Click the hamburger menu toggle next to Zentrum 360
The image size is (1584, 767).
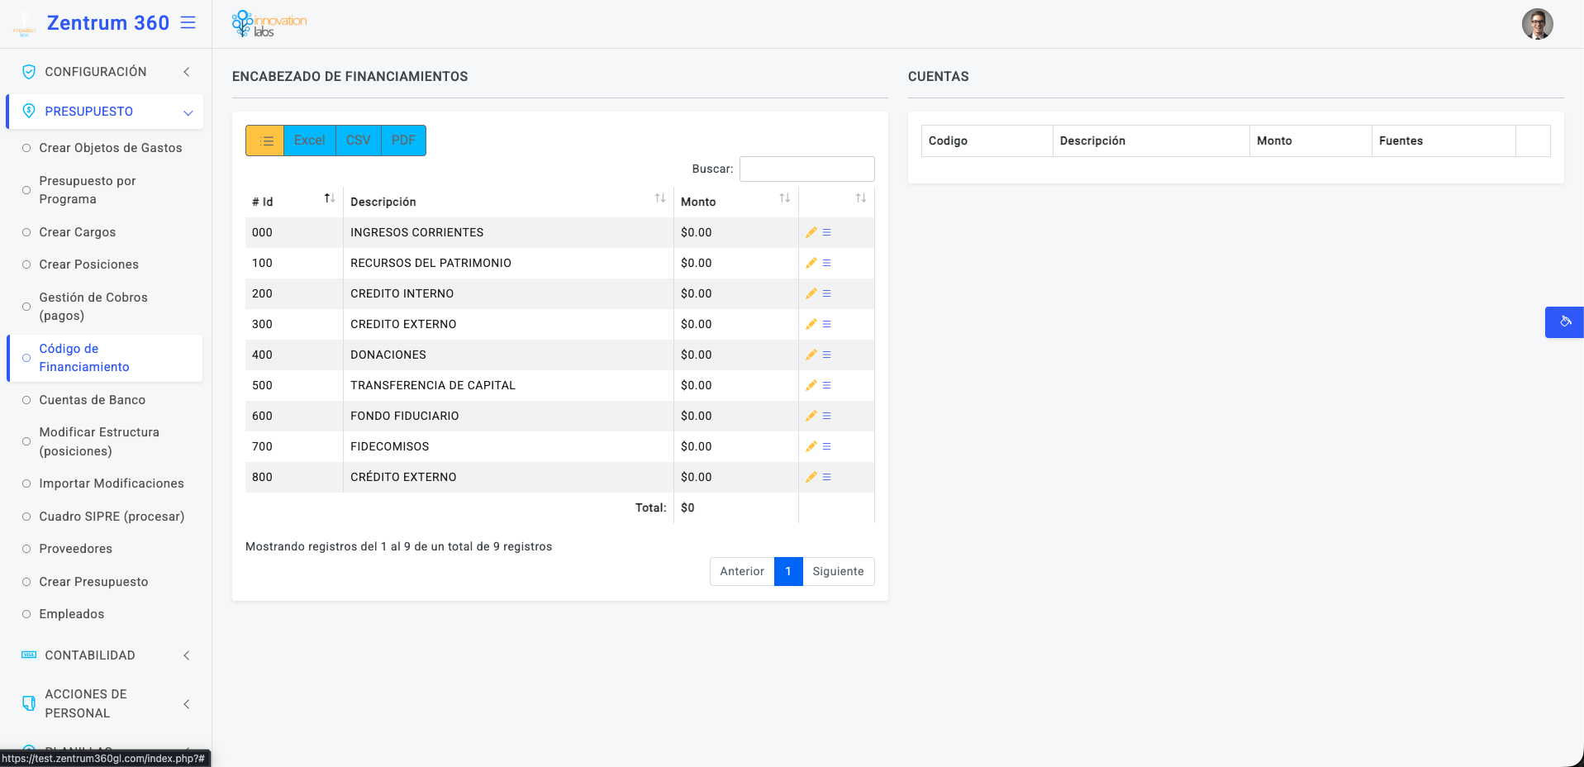coord(188,23)
